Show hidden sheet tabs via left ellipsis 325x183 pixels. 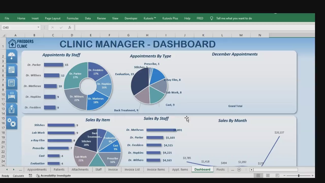pyautogui.click(x=20, y=170)
